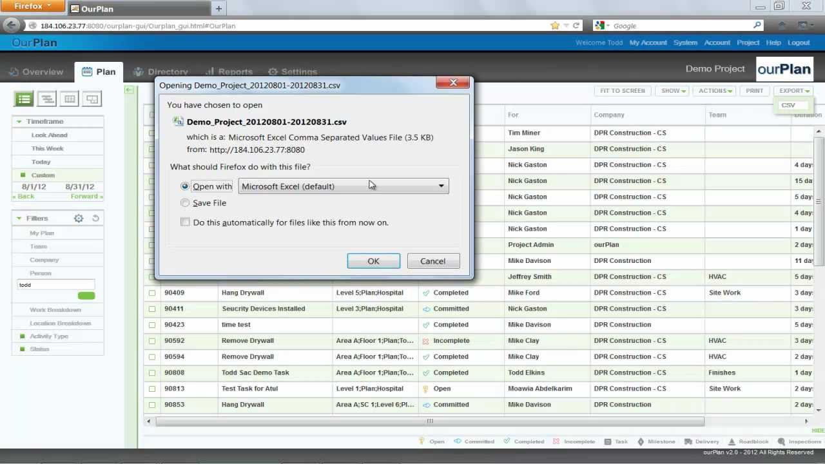
Task: Reset filters with the refresh icon
Action: click(x=95, y=218)
